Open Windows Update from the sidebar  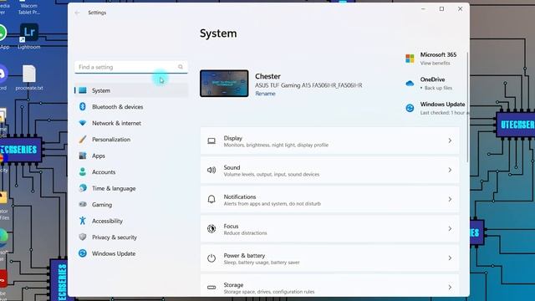click(x=131, y=253)
